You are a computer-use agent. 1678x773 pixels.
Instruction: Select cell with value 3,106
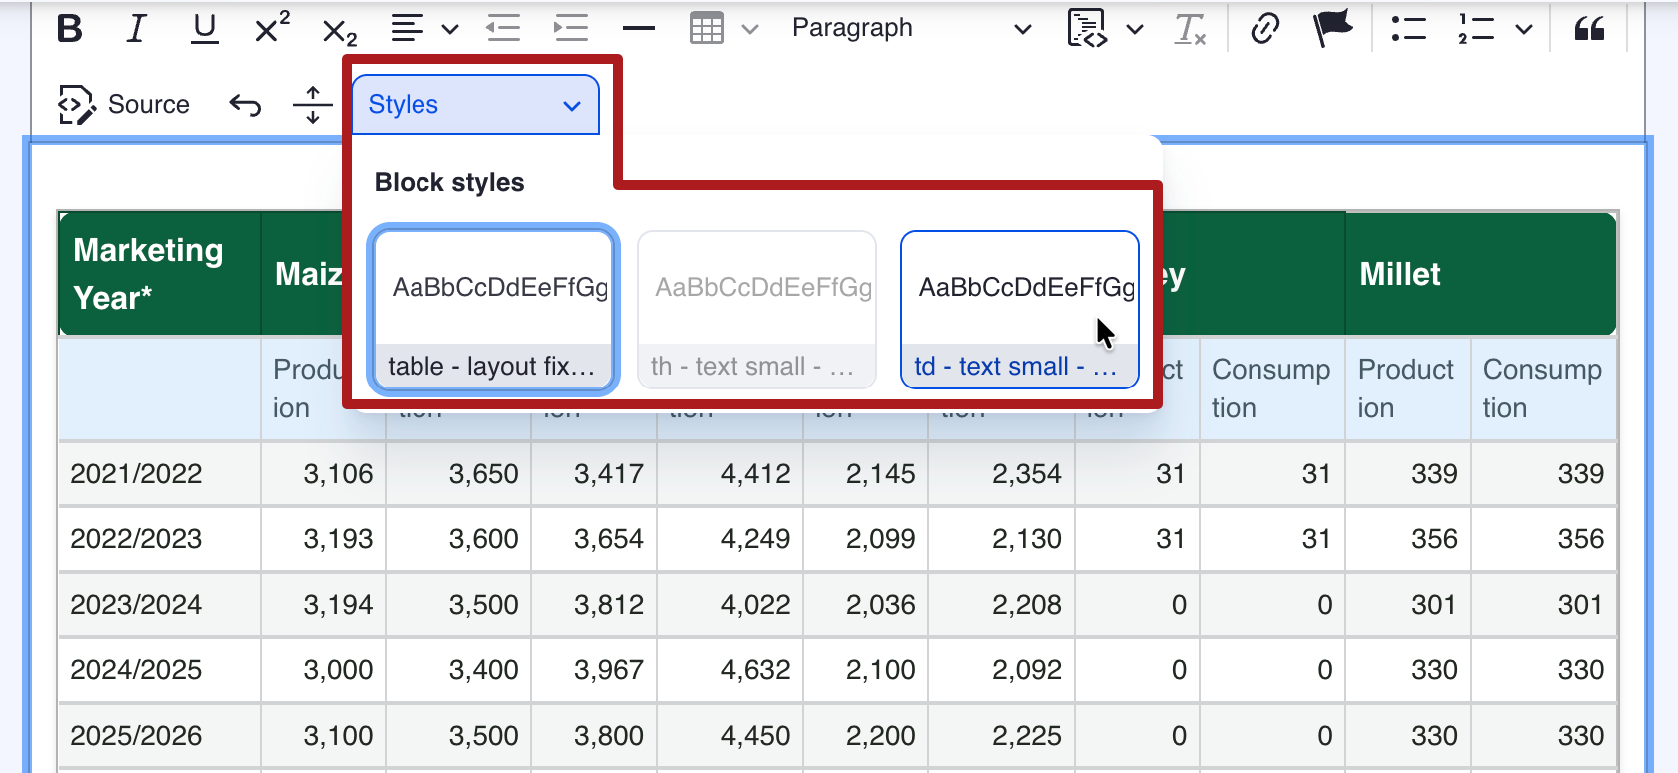coord(323,474)
